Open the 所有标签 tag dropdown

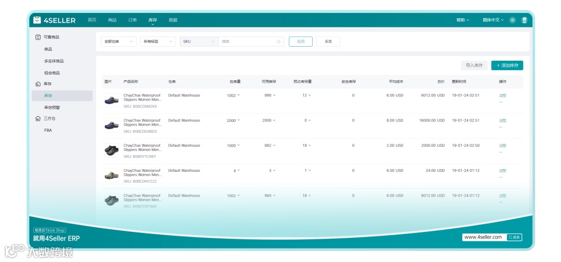point(158,42)
